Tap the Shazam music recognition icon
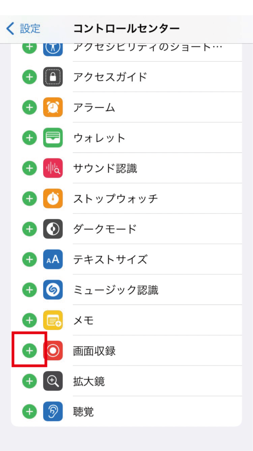Image resolution: width=253 pixels, height=451 pixels. pos(53,290)
